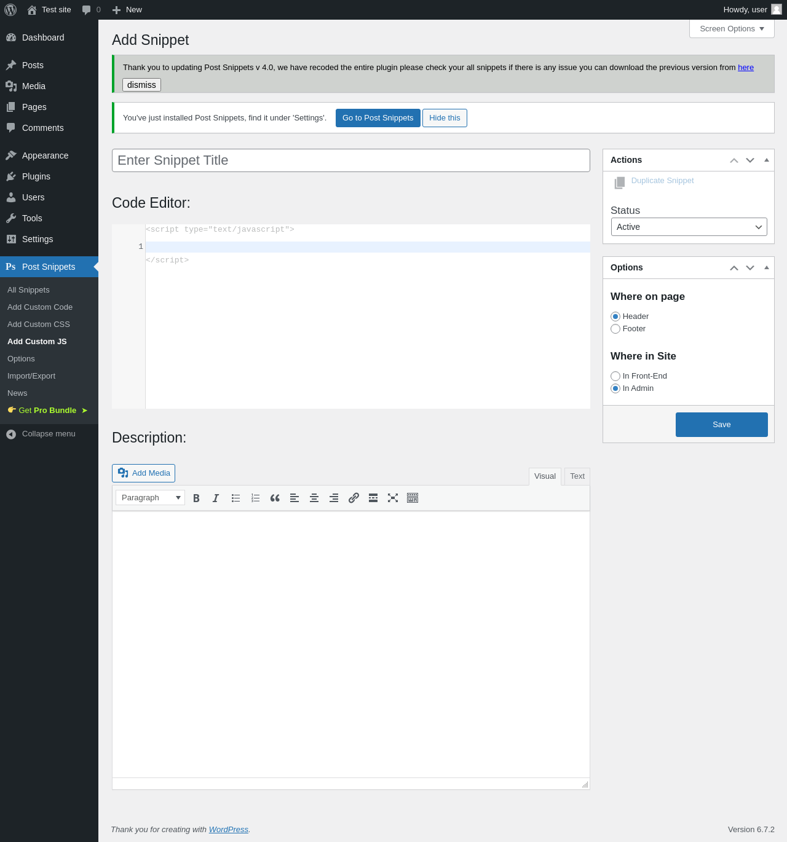Click the Plugins plug icon
This screenshot has height=842, width=787.
[11, 176]
